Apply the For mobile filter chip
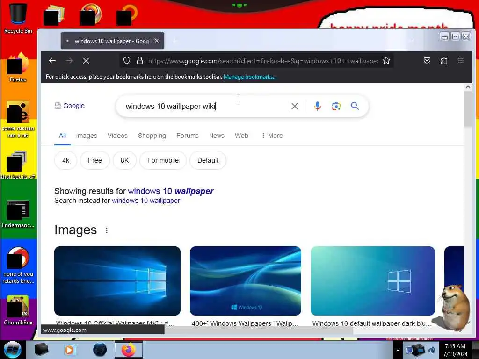 pyautogui.click(x=163, y=160)
